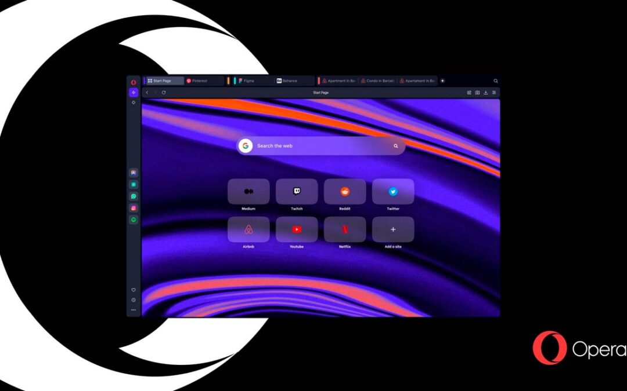Open browsing history clock icon

pos(134,300)
